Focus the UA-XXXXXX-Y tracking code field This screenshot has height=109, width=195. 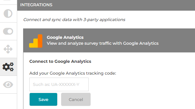click(59, 84)
